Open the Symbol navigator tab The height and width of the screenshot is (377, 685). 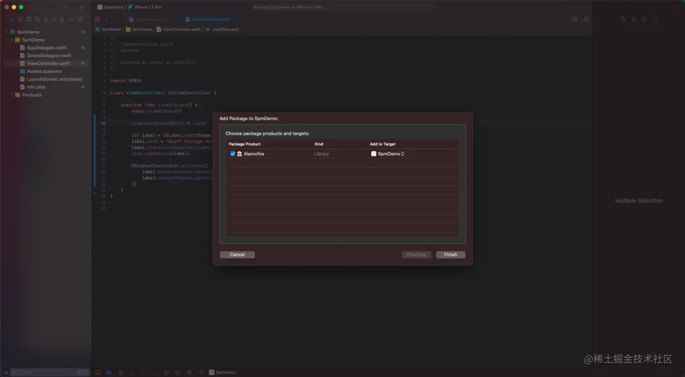(x=29, y=19)
